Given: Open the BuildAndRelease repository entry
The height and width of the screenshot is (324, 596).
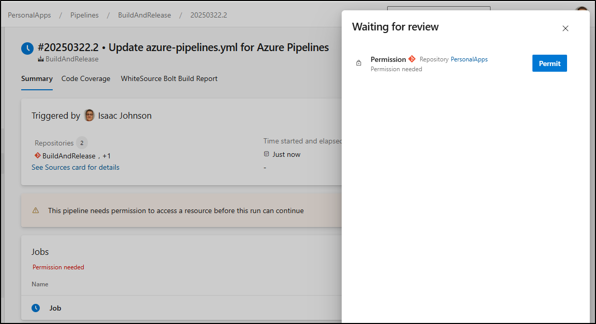Looking at the screenshot, I should coord(69,156).
